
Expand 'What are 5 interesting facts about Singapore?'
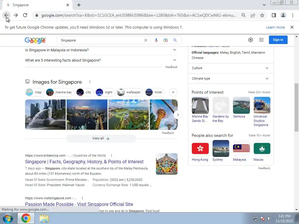point(101,60)
